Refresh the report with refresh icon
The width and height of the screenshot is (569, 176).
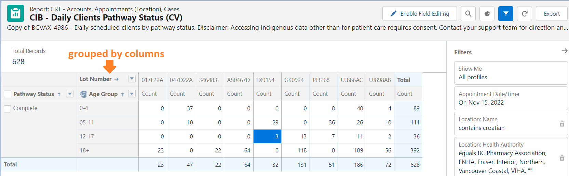pyautogui.click(x=525, y=14)
